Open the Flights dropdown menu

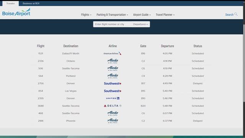pos(86,15)
